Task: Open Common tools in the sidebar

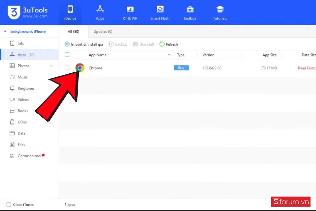Action: coord(30,156)
